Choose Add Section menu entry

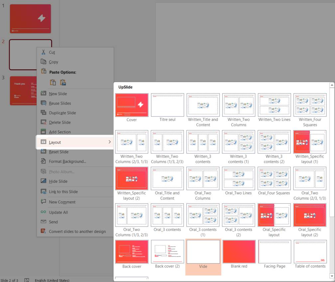click(75, 132)
